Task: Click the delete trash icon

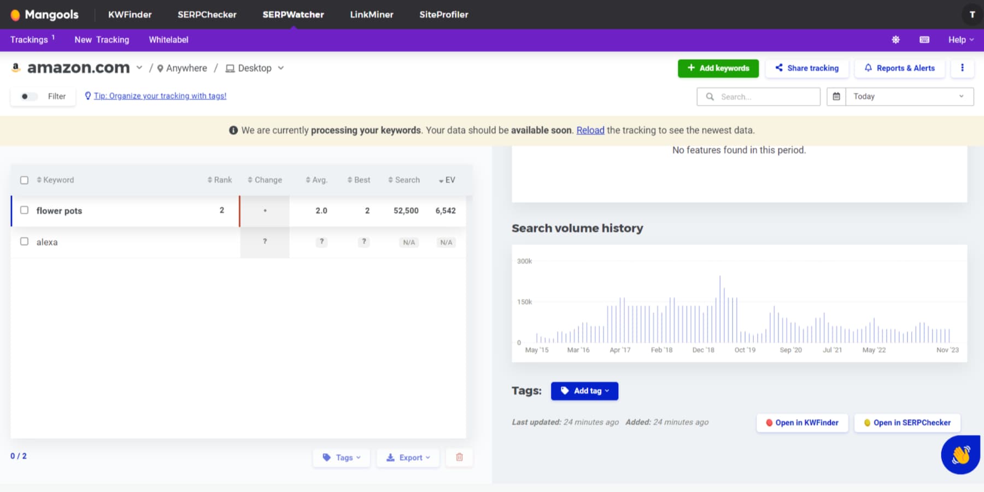Action: (x=459, y=457)
